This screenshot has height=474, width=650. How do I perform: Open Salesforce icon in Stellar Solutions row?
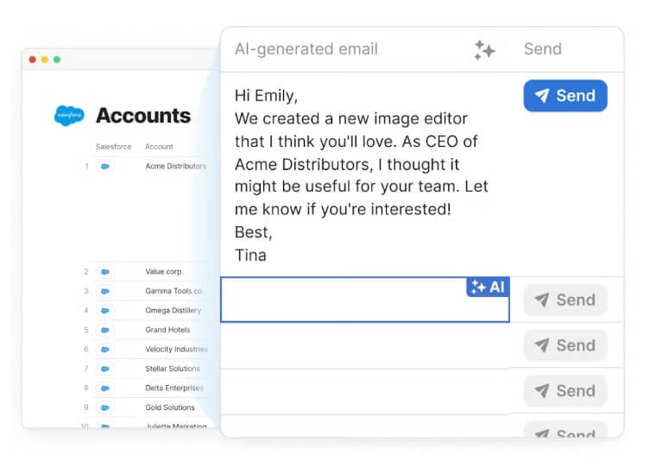[x=105, y=369]
